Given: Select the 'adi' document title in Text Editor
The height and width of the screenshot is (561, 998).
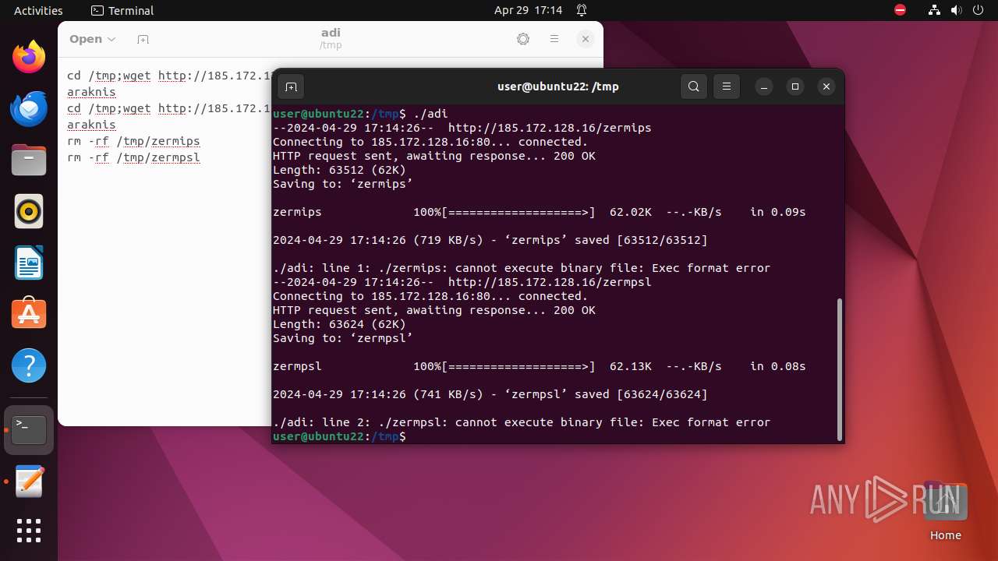Looking at the screenshot, I should pos(331,33).
